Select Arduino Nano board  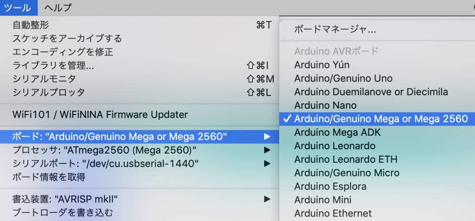[x=325, y=105]
